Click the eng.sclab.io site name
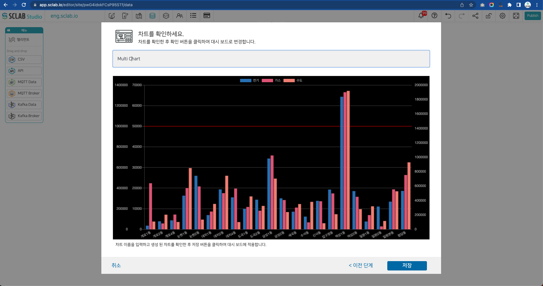Viewport: 543px width, 286px height. pos(64,16)
